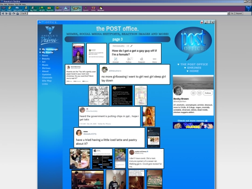Open the Links sidebar link
This screenshot has height=189, width=252.
pyautogui.click(x=45, y=84)
